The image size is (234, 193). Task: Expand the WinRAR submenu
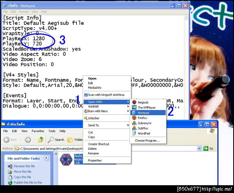[107, 107]
